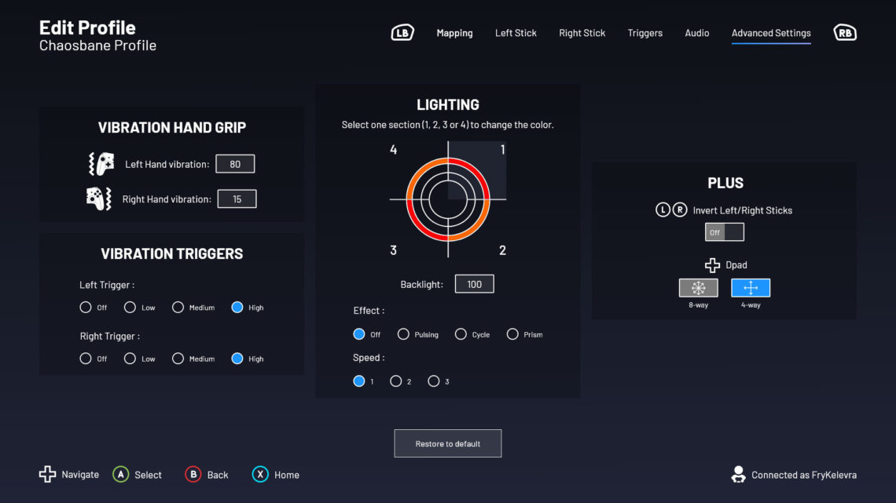Click the LB bumper icon
This screenshot has height=503, width=896.
(402, 32)
